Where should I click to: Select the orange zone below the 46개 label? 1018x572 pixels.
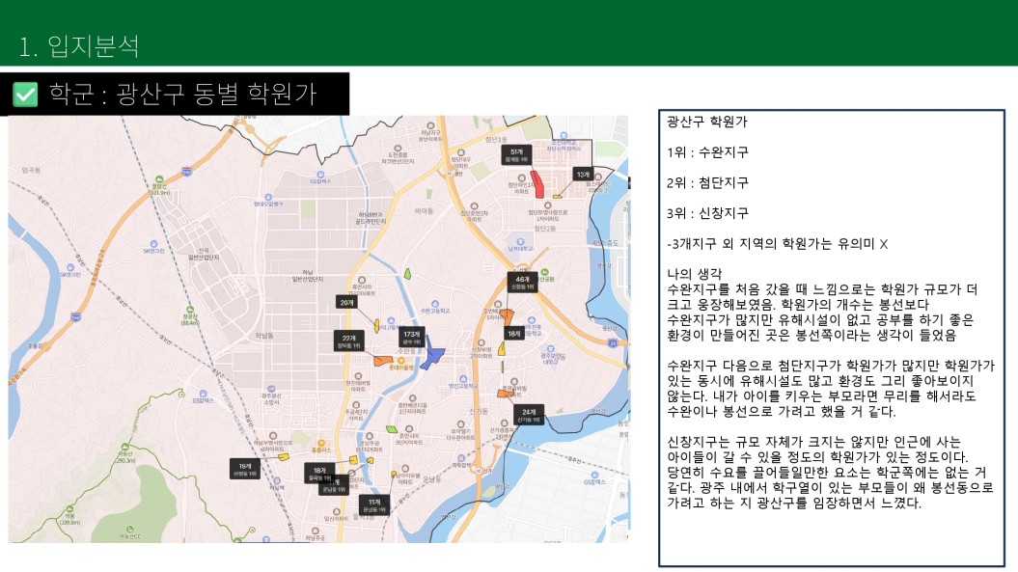pos(507,316)
